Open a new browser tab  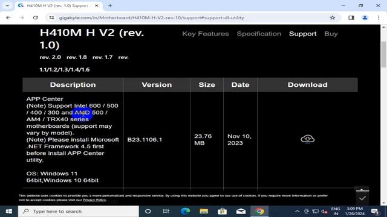pos(110,5)
